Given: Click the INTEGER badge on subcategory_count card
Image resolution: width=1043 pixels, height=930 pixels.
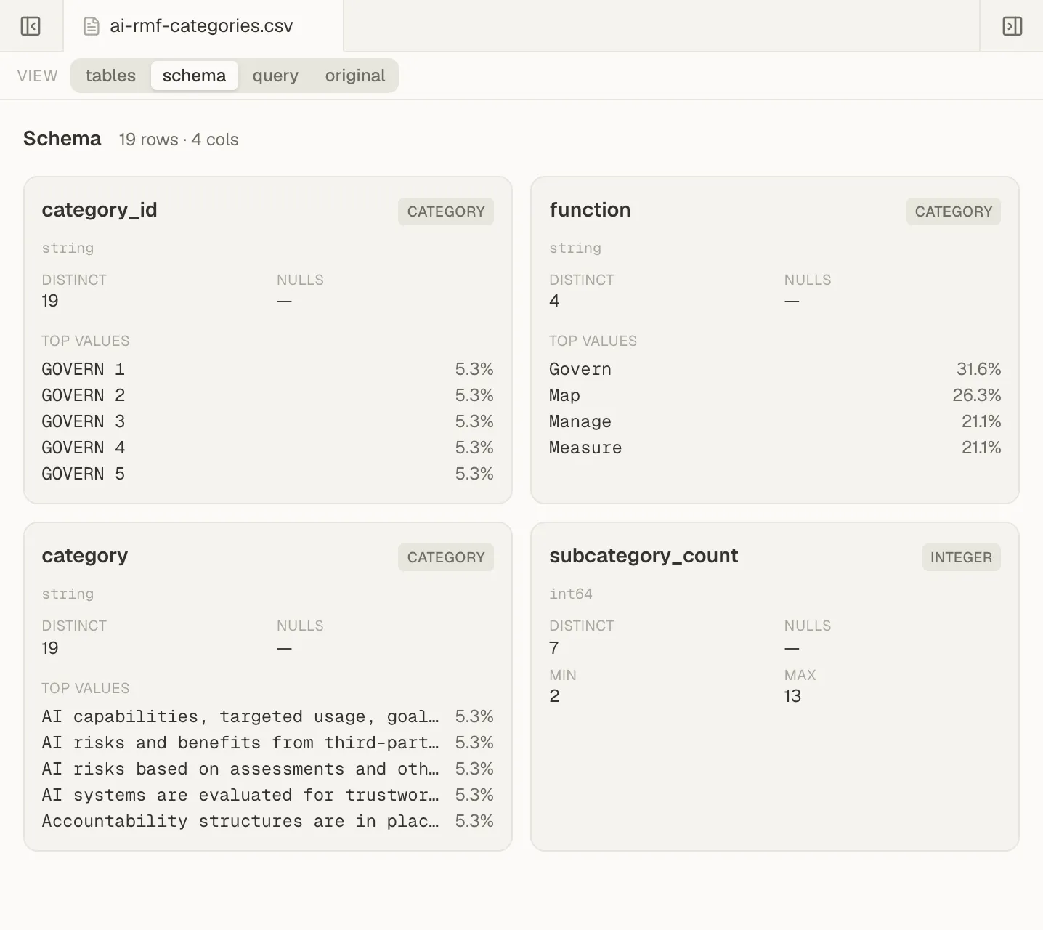Looking at the screenshot, I should point(961,557).
